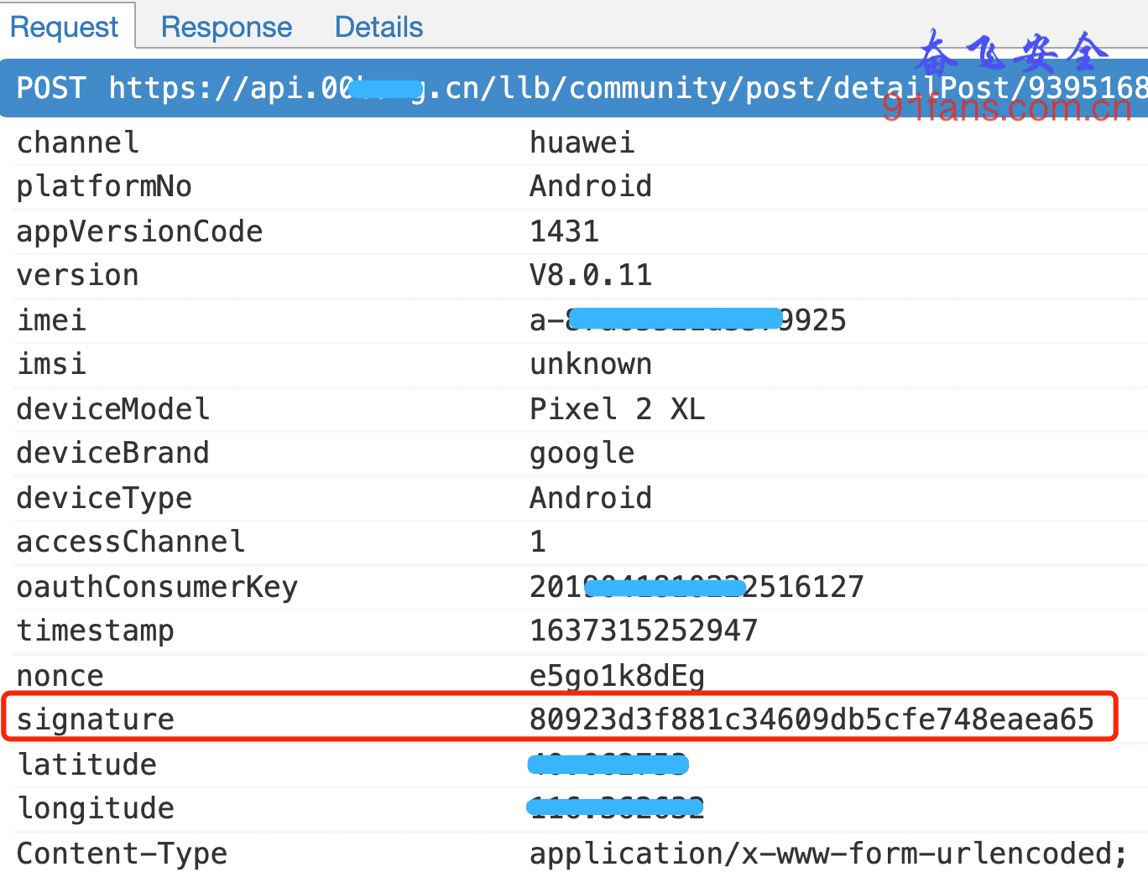Viewport: 1148px width, 872px height.
Task: Click the longitude parameter name
Action: point(96,808)
